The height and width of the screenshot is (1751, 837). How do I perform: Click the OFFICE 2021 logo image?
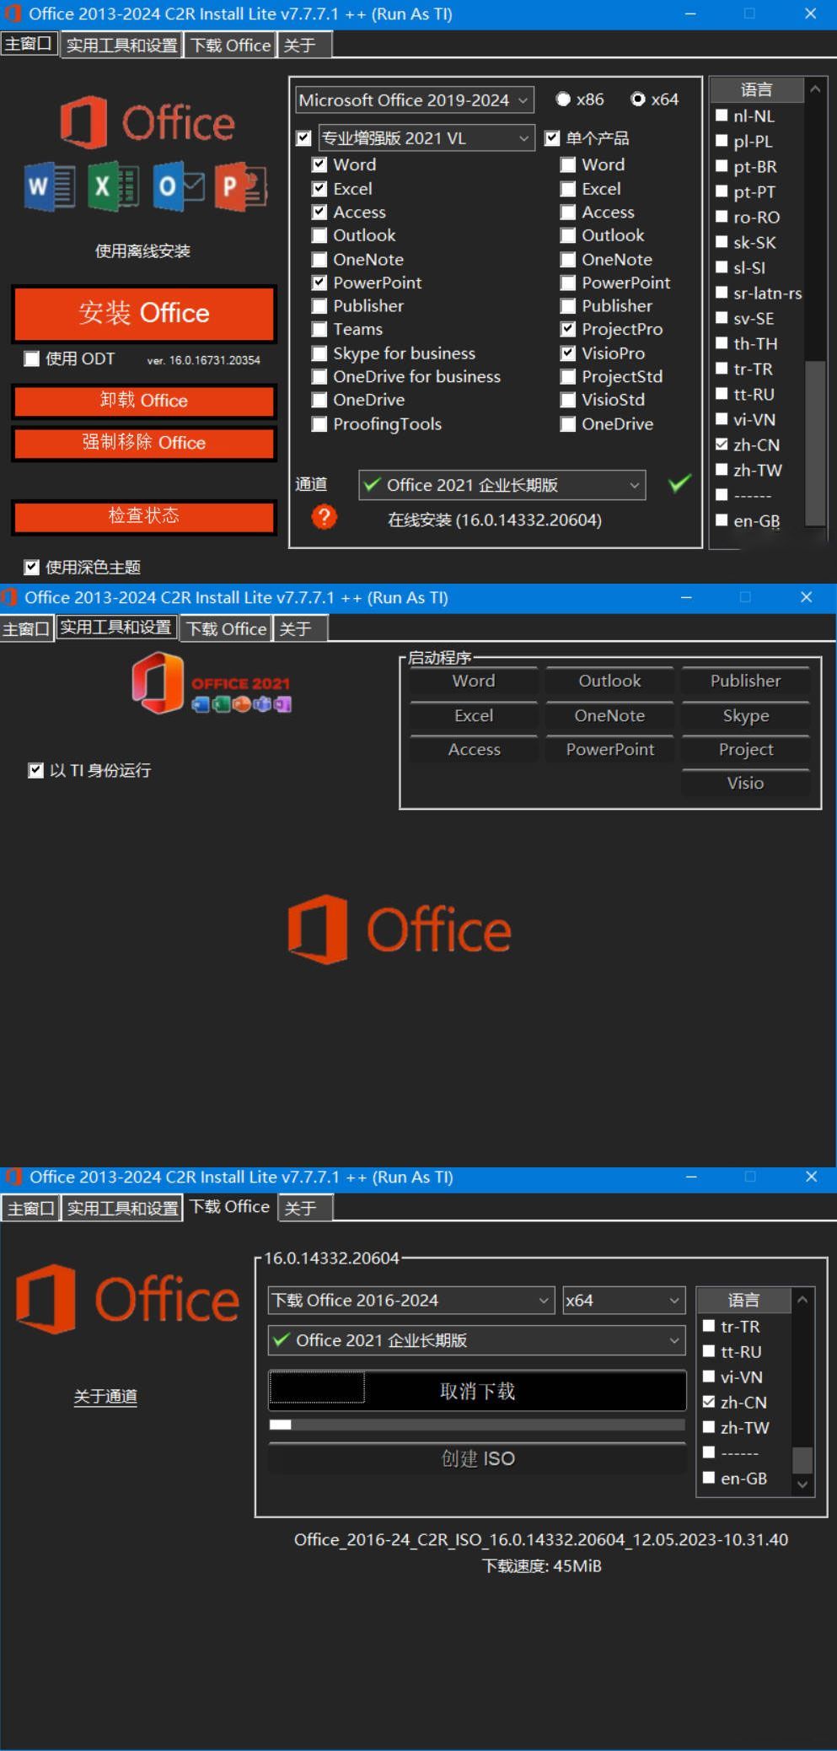212,683
